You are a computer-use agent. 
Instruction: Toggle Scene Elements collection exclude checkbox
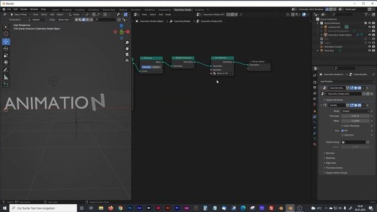[365, 23]
